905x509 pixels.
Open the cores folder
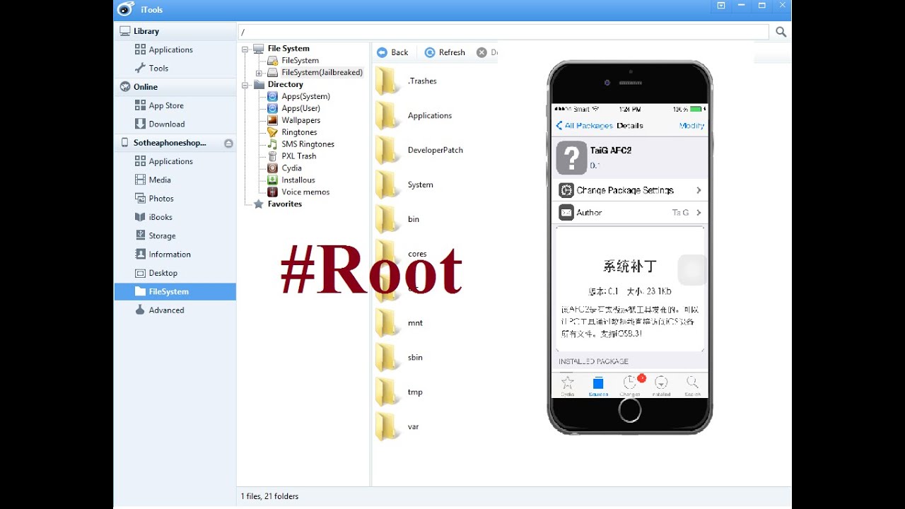point(401,254)
